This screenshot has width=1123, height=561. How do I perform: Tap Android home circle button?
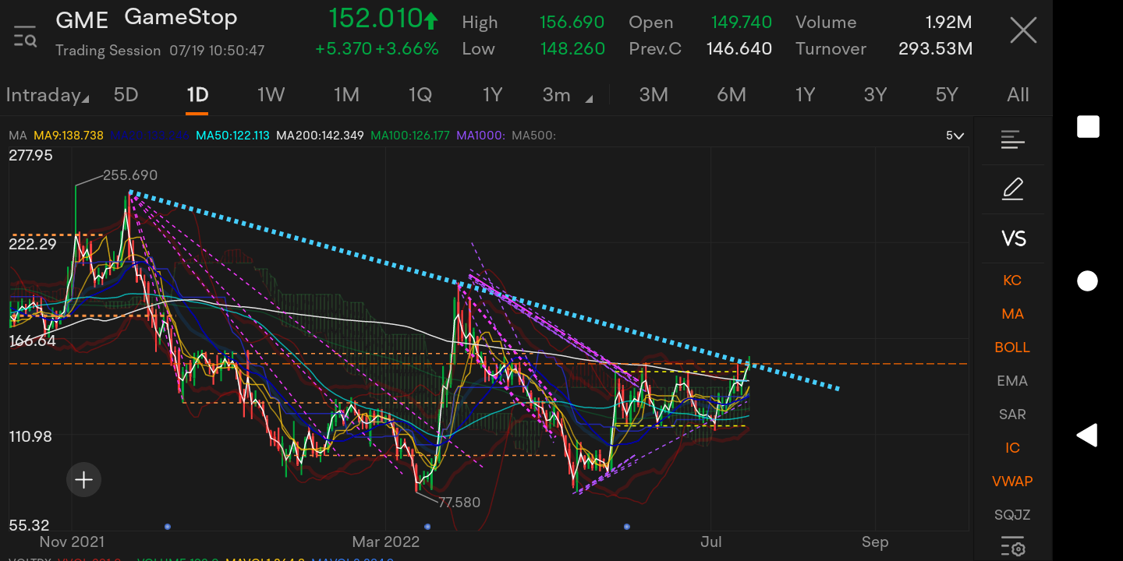[x=1087, y=281]
